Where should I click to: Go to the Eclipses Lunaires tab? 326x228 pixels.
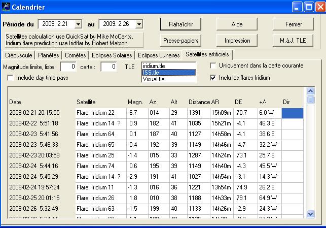click(x=159, y=55)
